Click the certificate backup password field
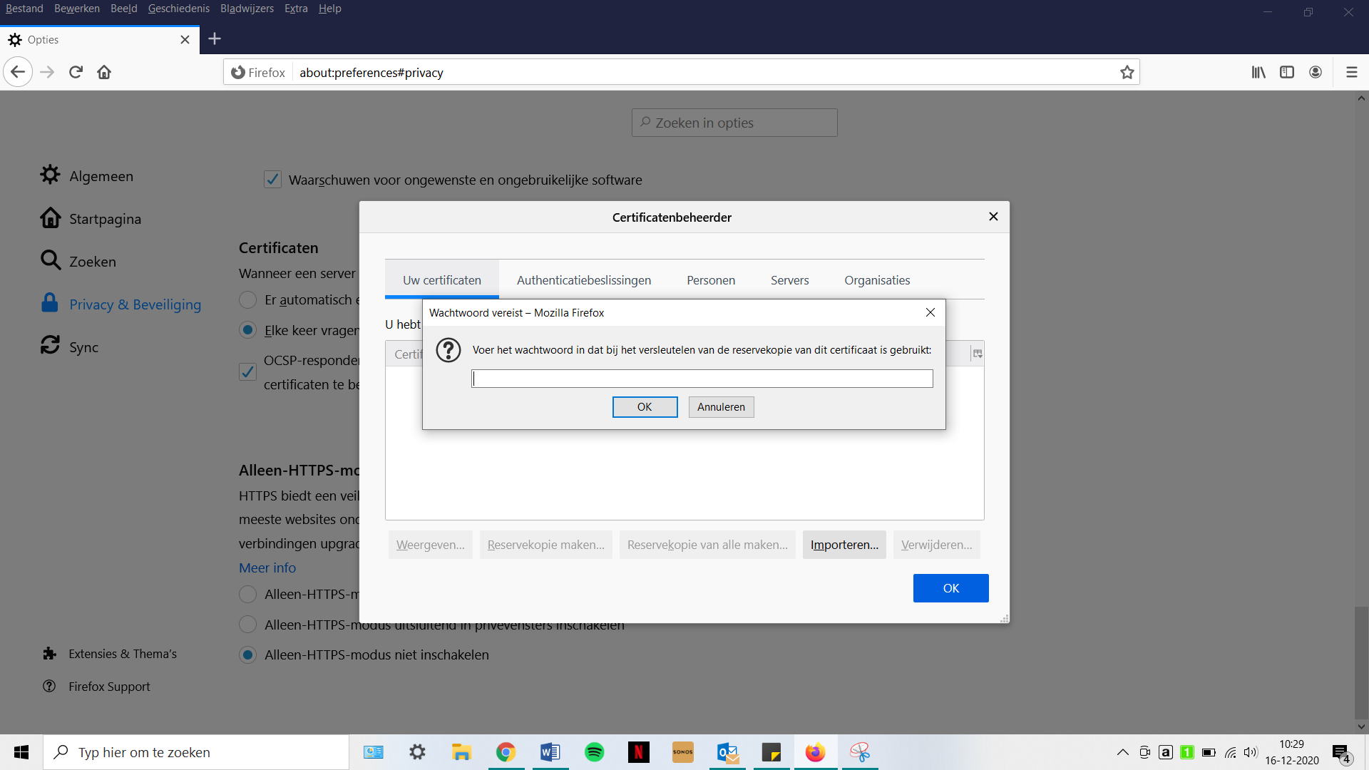 [x=702, y=379]
